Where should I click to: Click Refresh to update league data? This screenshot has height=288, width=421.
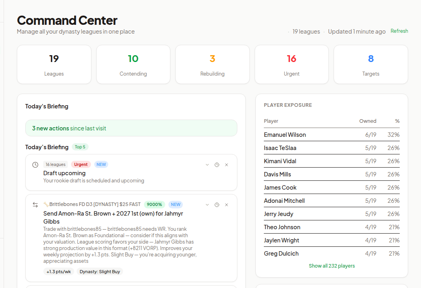click(399, 31)
